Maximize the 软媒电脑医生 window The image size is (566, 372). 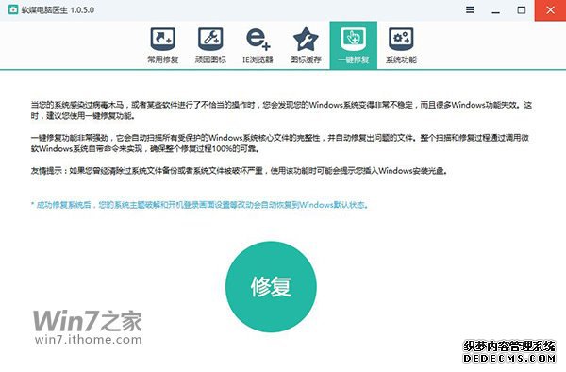[522, 10]
